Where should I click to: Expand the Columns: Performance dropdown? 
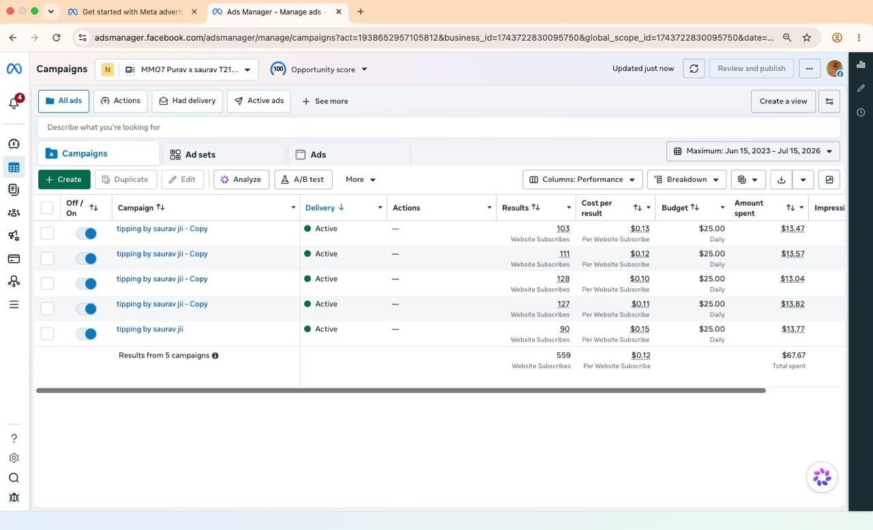(x=582, y=179)
